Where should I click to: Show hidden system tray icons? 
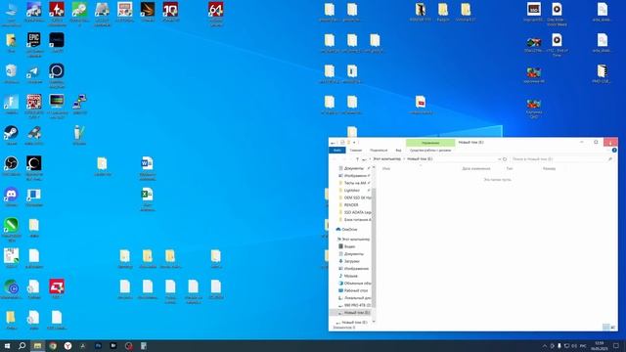tap(545, 345)
